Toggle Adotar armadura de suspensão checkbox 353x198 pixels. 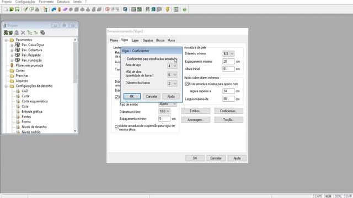click(x=116, y=127)
